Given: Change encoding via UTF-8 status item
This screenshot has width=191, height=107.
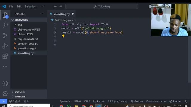Looking at the screenshot, I should point(77,101).
